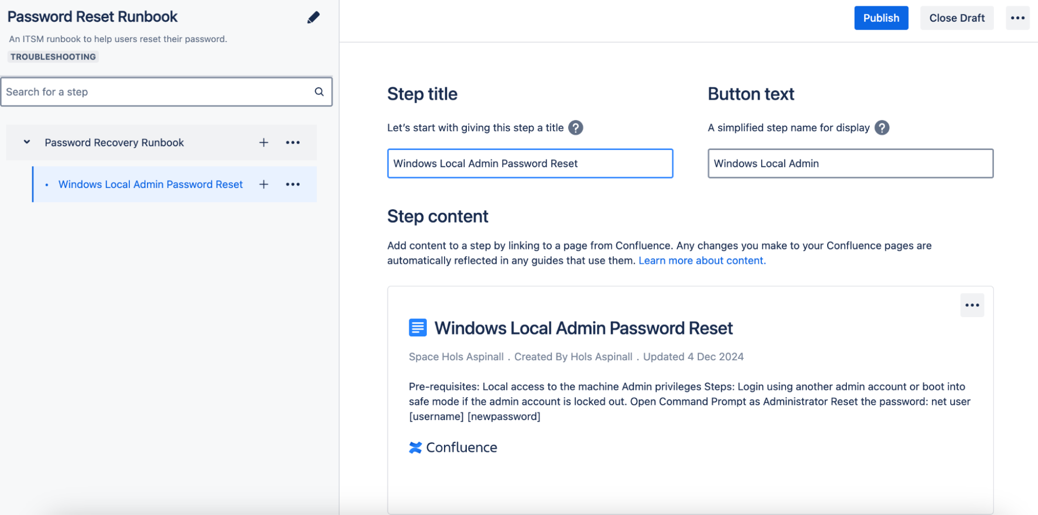This screenshot has height=515, width=1038.
Task: Click the Close Draft button
Action: 957,18
